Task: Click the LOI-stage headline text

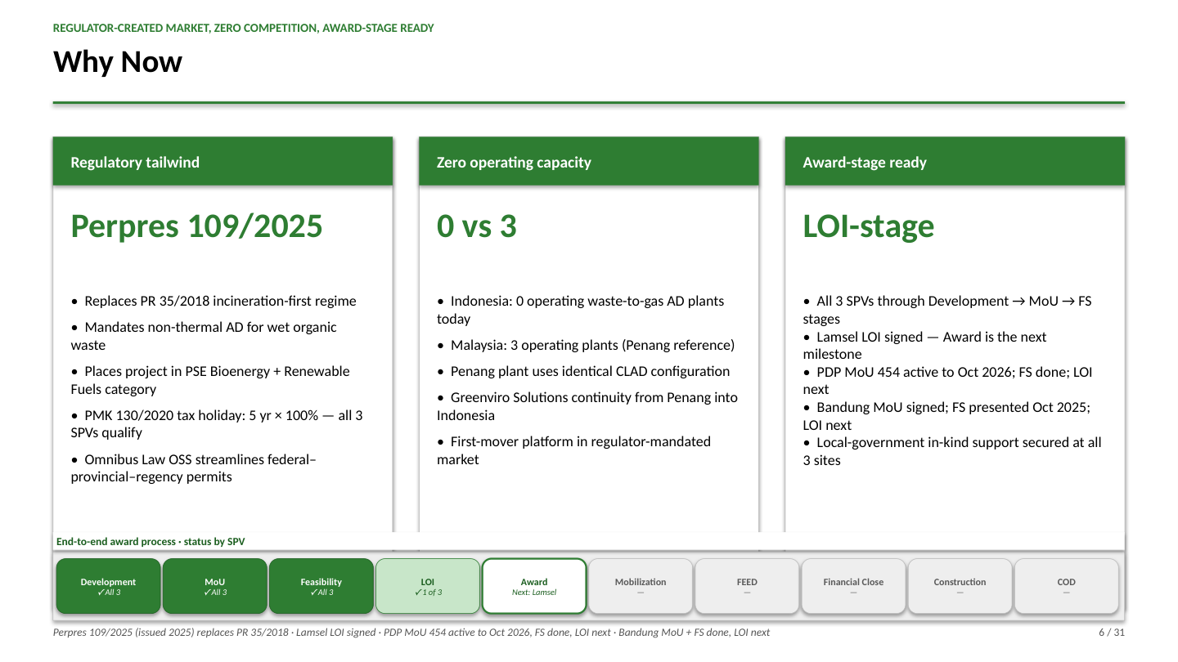Action: [869, 226]
